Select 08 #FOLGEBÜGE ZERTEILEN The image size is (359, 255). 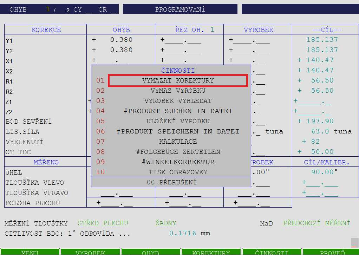[178, 152]
